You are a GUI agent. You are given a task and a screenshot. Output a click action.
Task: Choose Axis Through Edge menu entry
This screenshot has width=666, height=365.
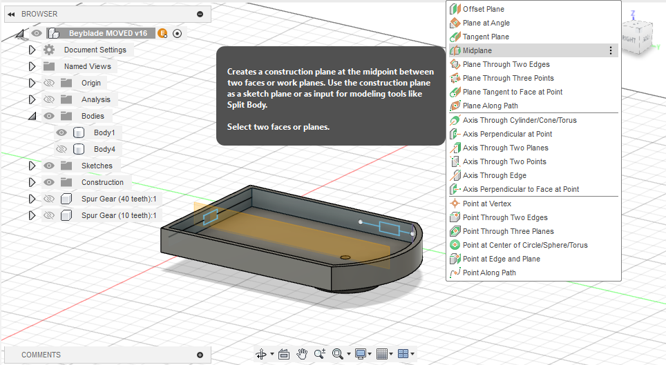pos(533,175)
